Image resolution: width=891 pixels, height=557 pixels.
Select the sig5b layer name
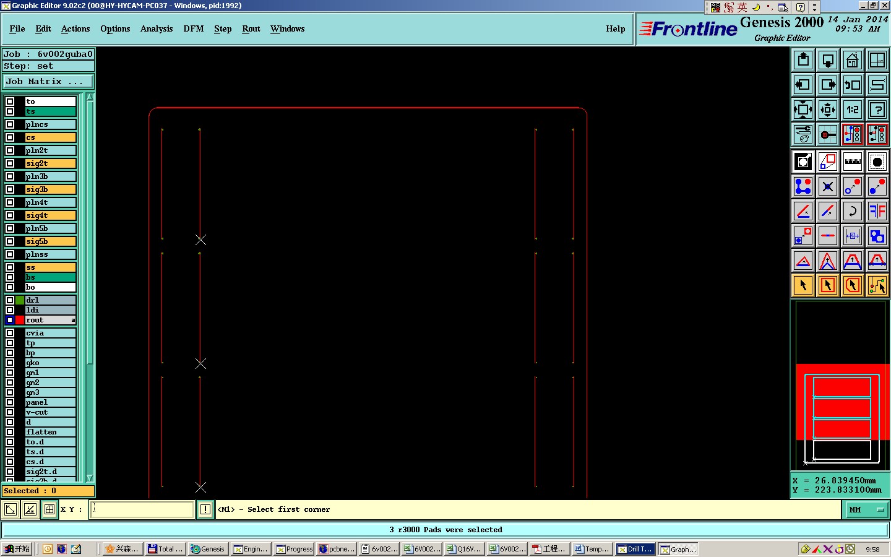(x=50, y=241)
